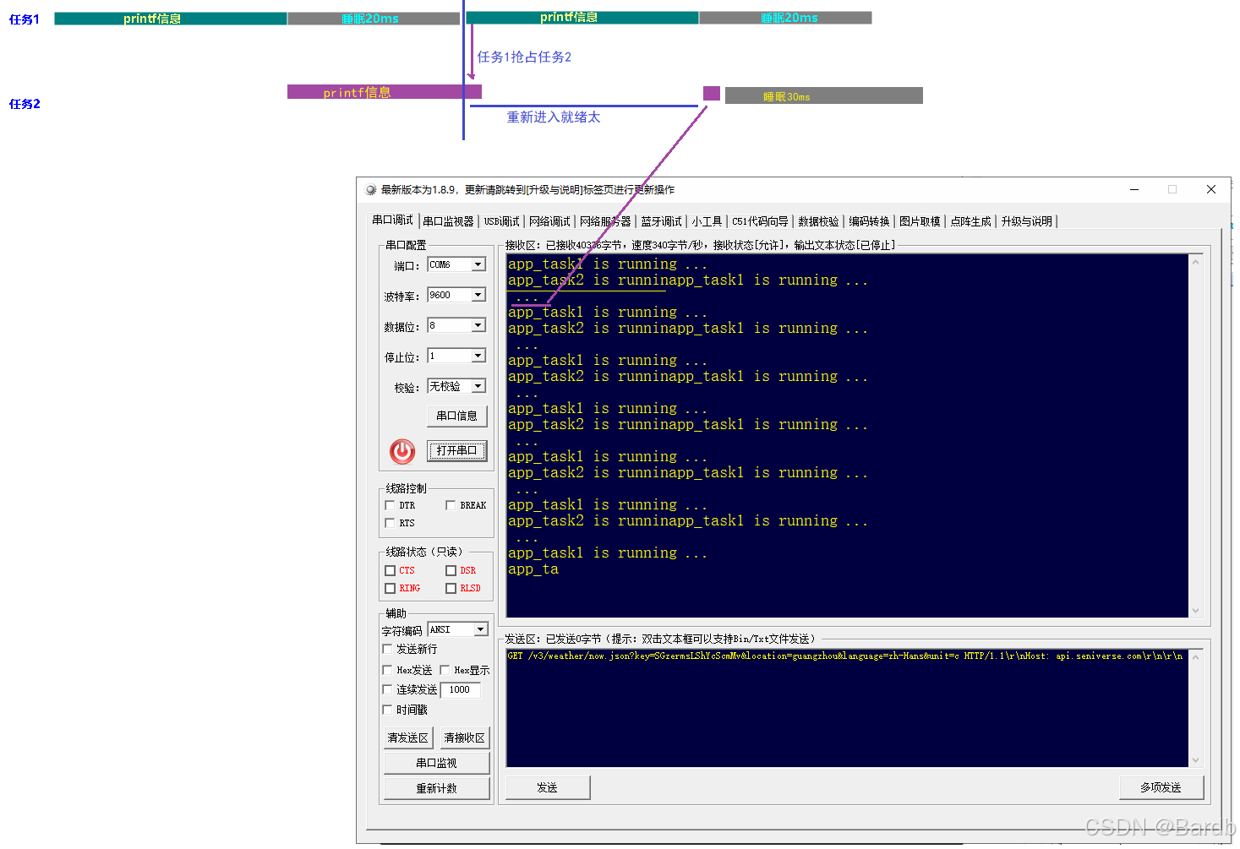The image size is (1240, 849).
Task: Open the 波特率 9600 dropdown
Action: tap(478, 295)
